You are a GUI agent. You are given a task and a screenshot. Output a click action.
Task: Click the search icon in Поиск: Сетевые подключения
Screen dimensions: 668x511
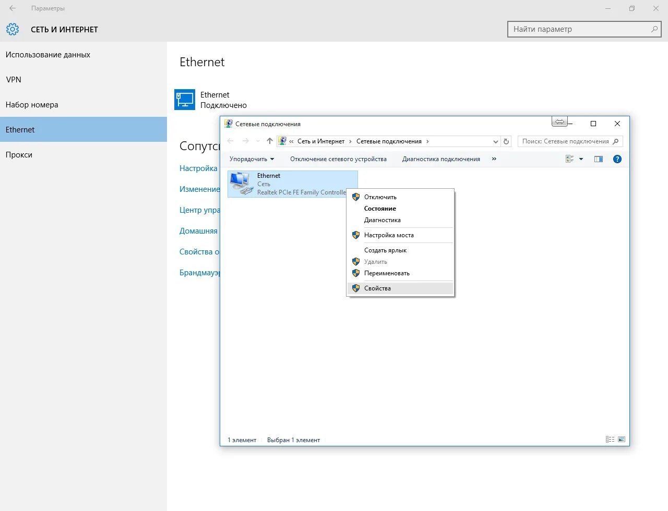(616, 141)
